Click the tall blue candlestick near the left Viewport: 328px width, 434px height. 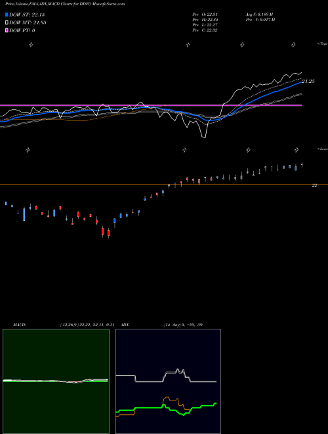pyautogui.click(x=24, y=214)
